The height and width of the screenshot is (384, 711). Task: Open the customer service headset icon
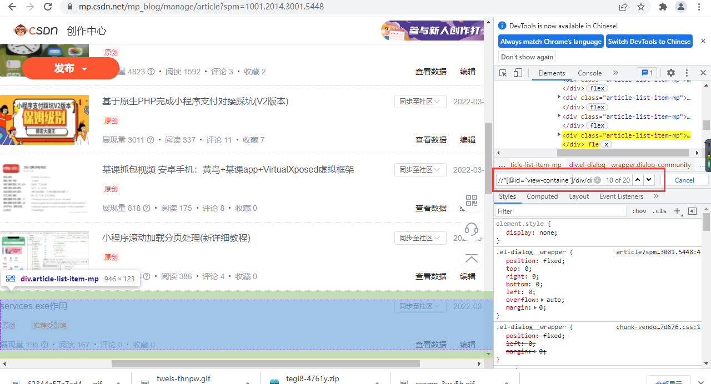[472, 229]
